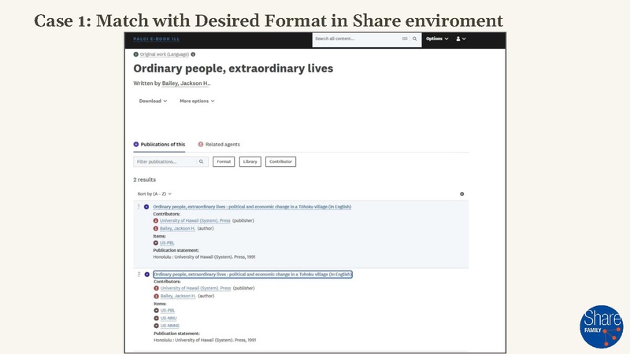Open the results settings gear icon
630x354 pixels.
tap(462, 194)
